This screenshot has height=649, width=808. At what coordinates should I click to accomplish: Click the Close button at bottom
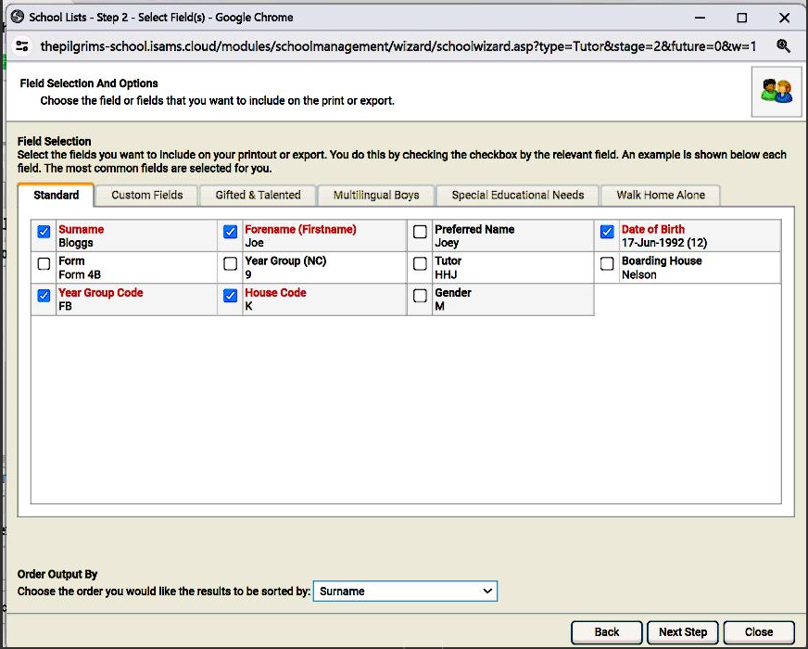(x=758, y=632)
